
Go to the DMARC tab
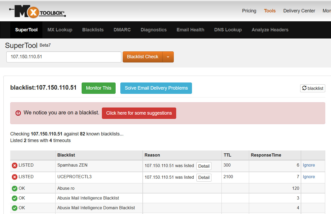point(122,30)
